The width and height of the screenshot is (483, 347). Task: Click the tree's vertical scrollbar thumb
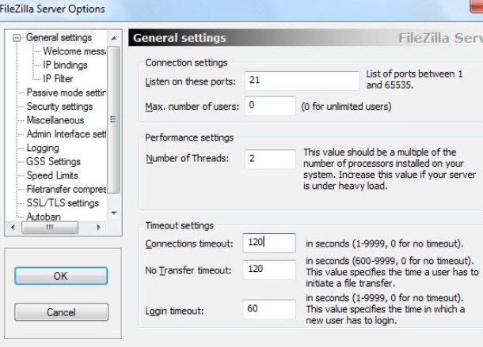114,119
